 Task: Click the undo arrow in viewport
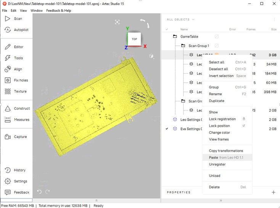tap(39, 192)
